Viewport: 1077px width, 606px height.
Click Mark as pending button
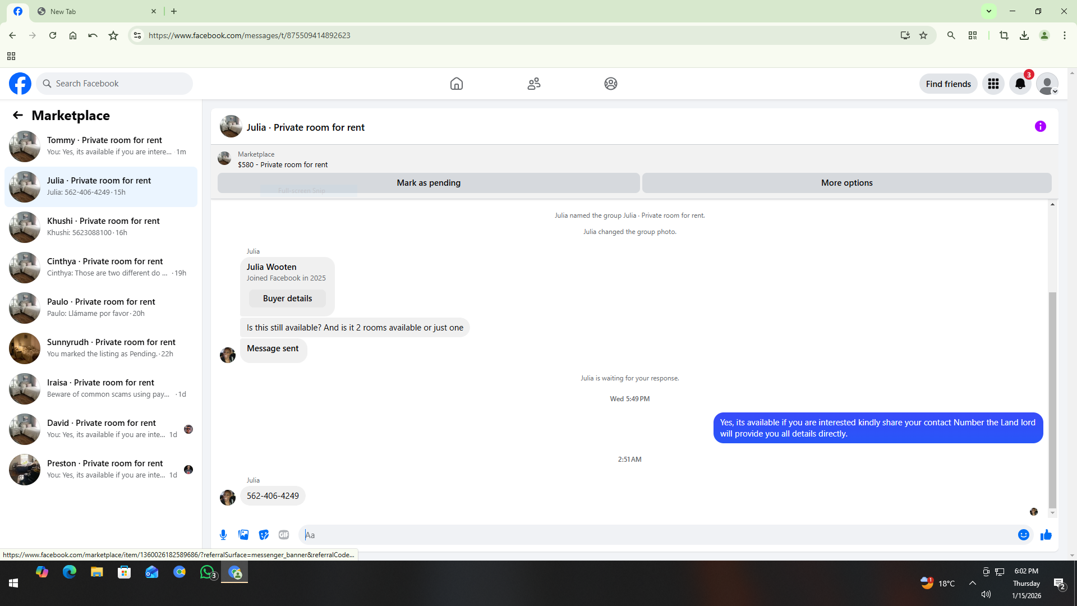[x=428, y=183]
